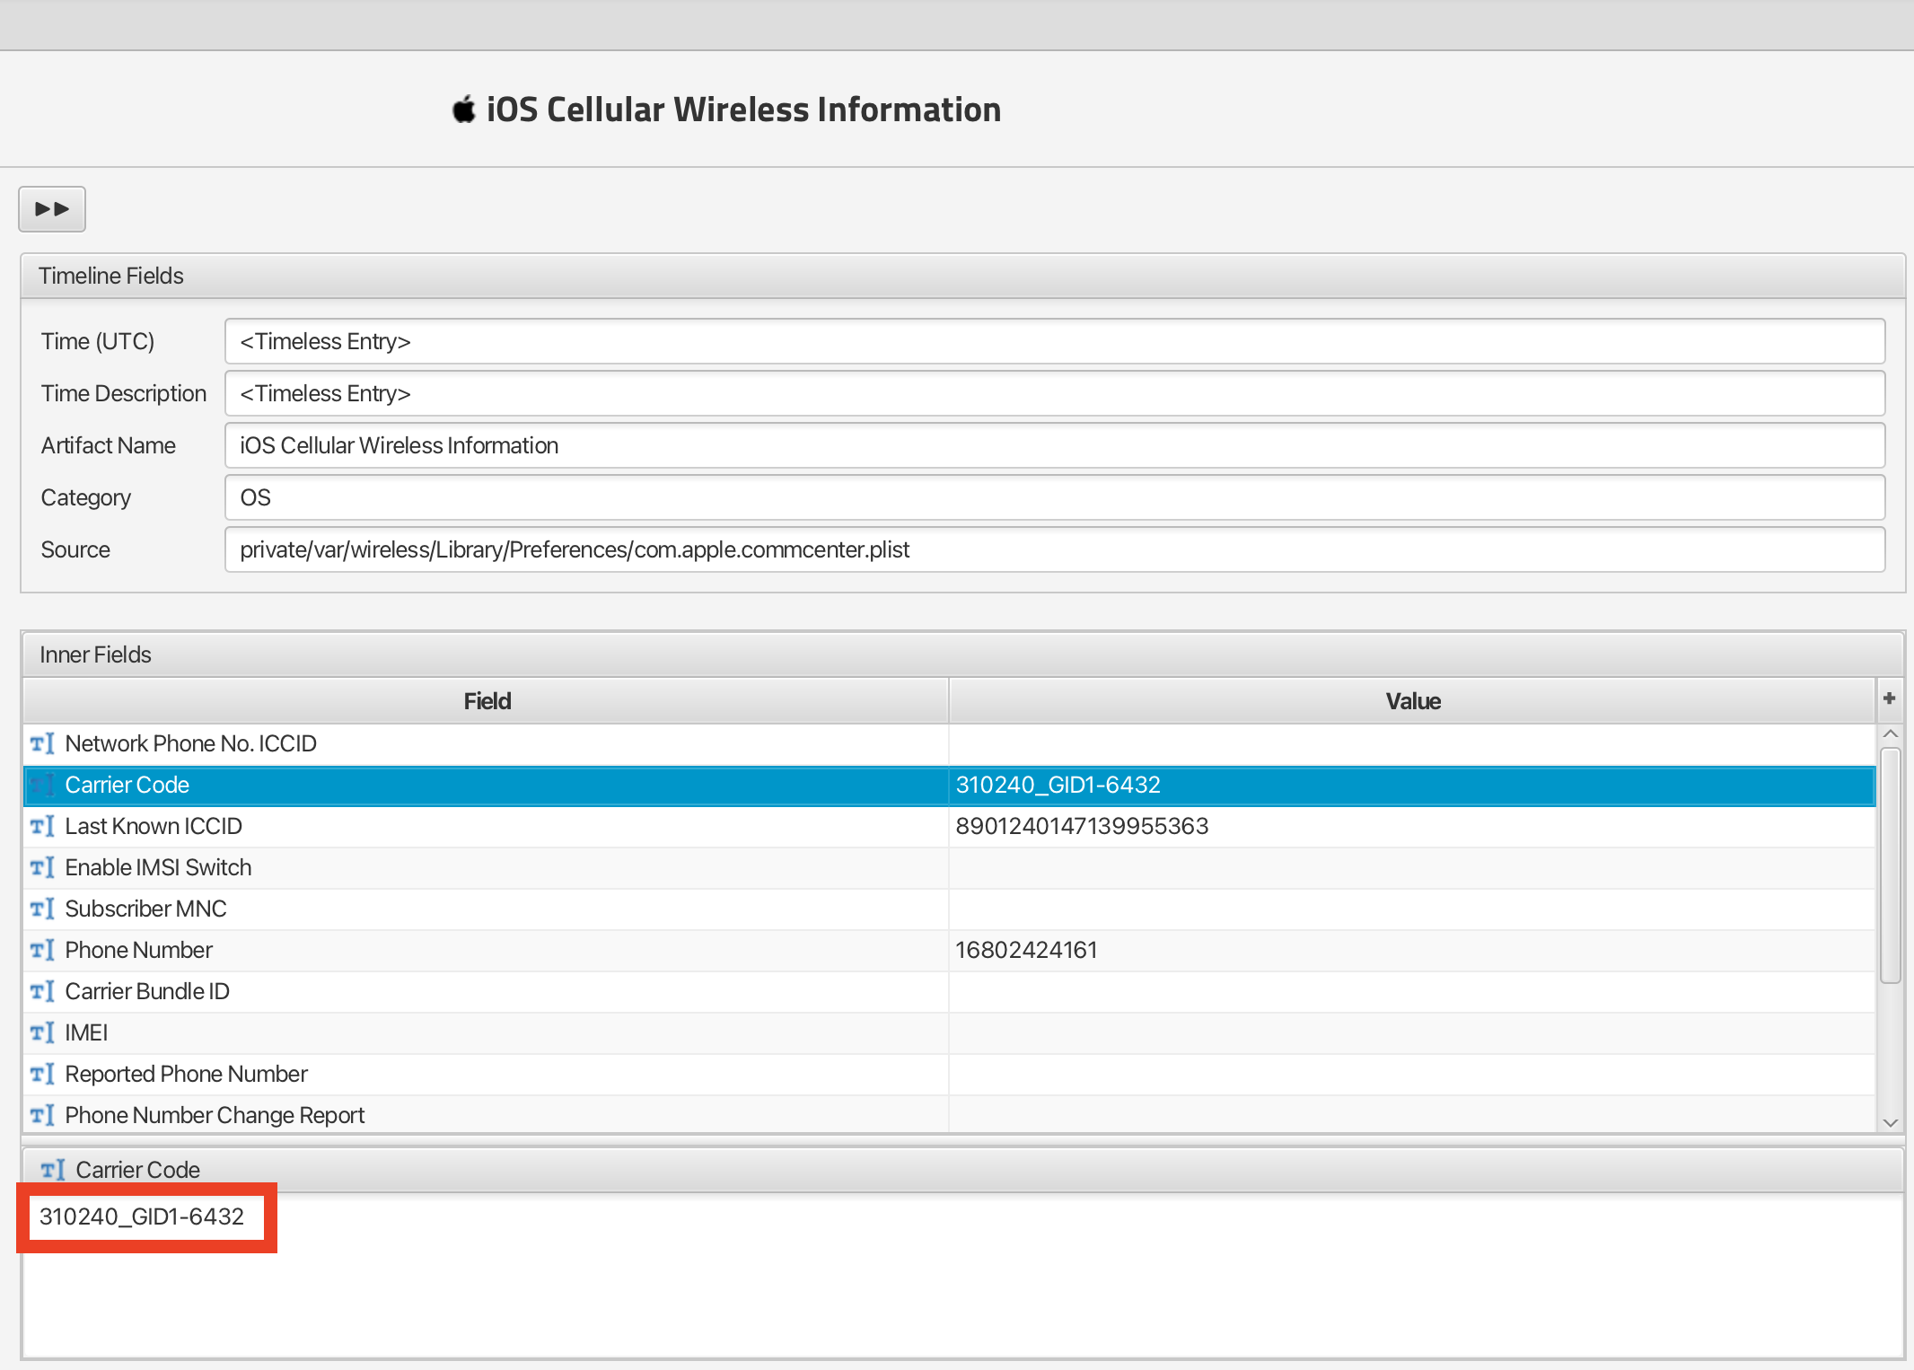Viewport: 1914px width, 1370px height.
Task: Click the Time (UTC) label
Action: tap(98, 341)
